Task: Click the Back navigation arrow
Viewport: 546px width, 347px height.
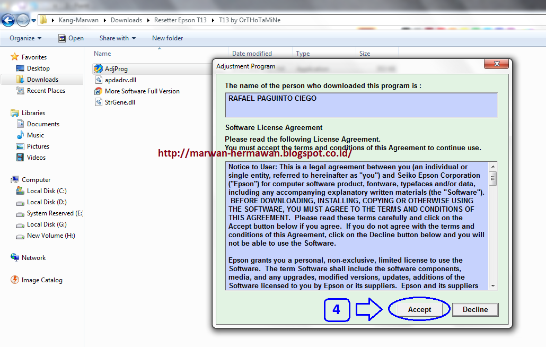Action: (8, 20)
